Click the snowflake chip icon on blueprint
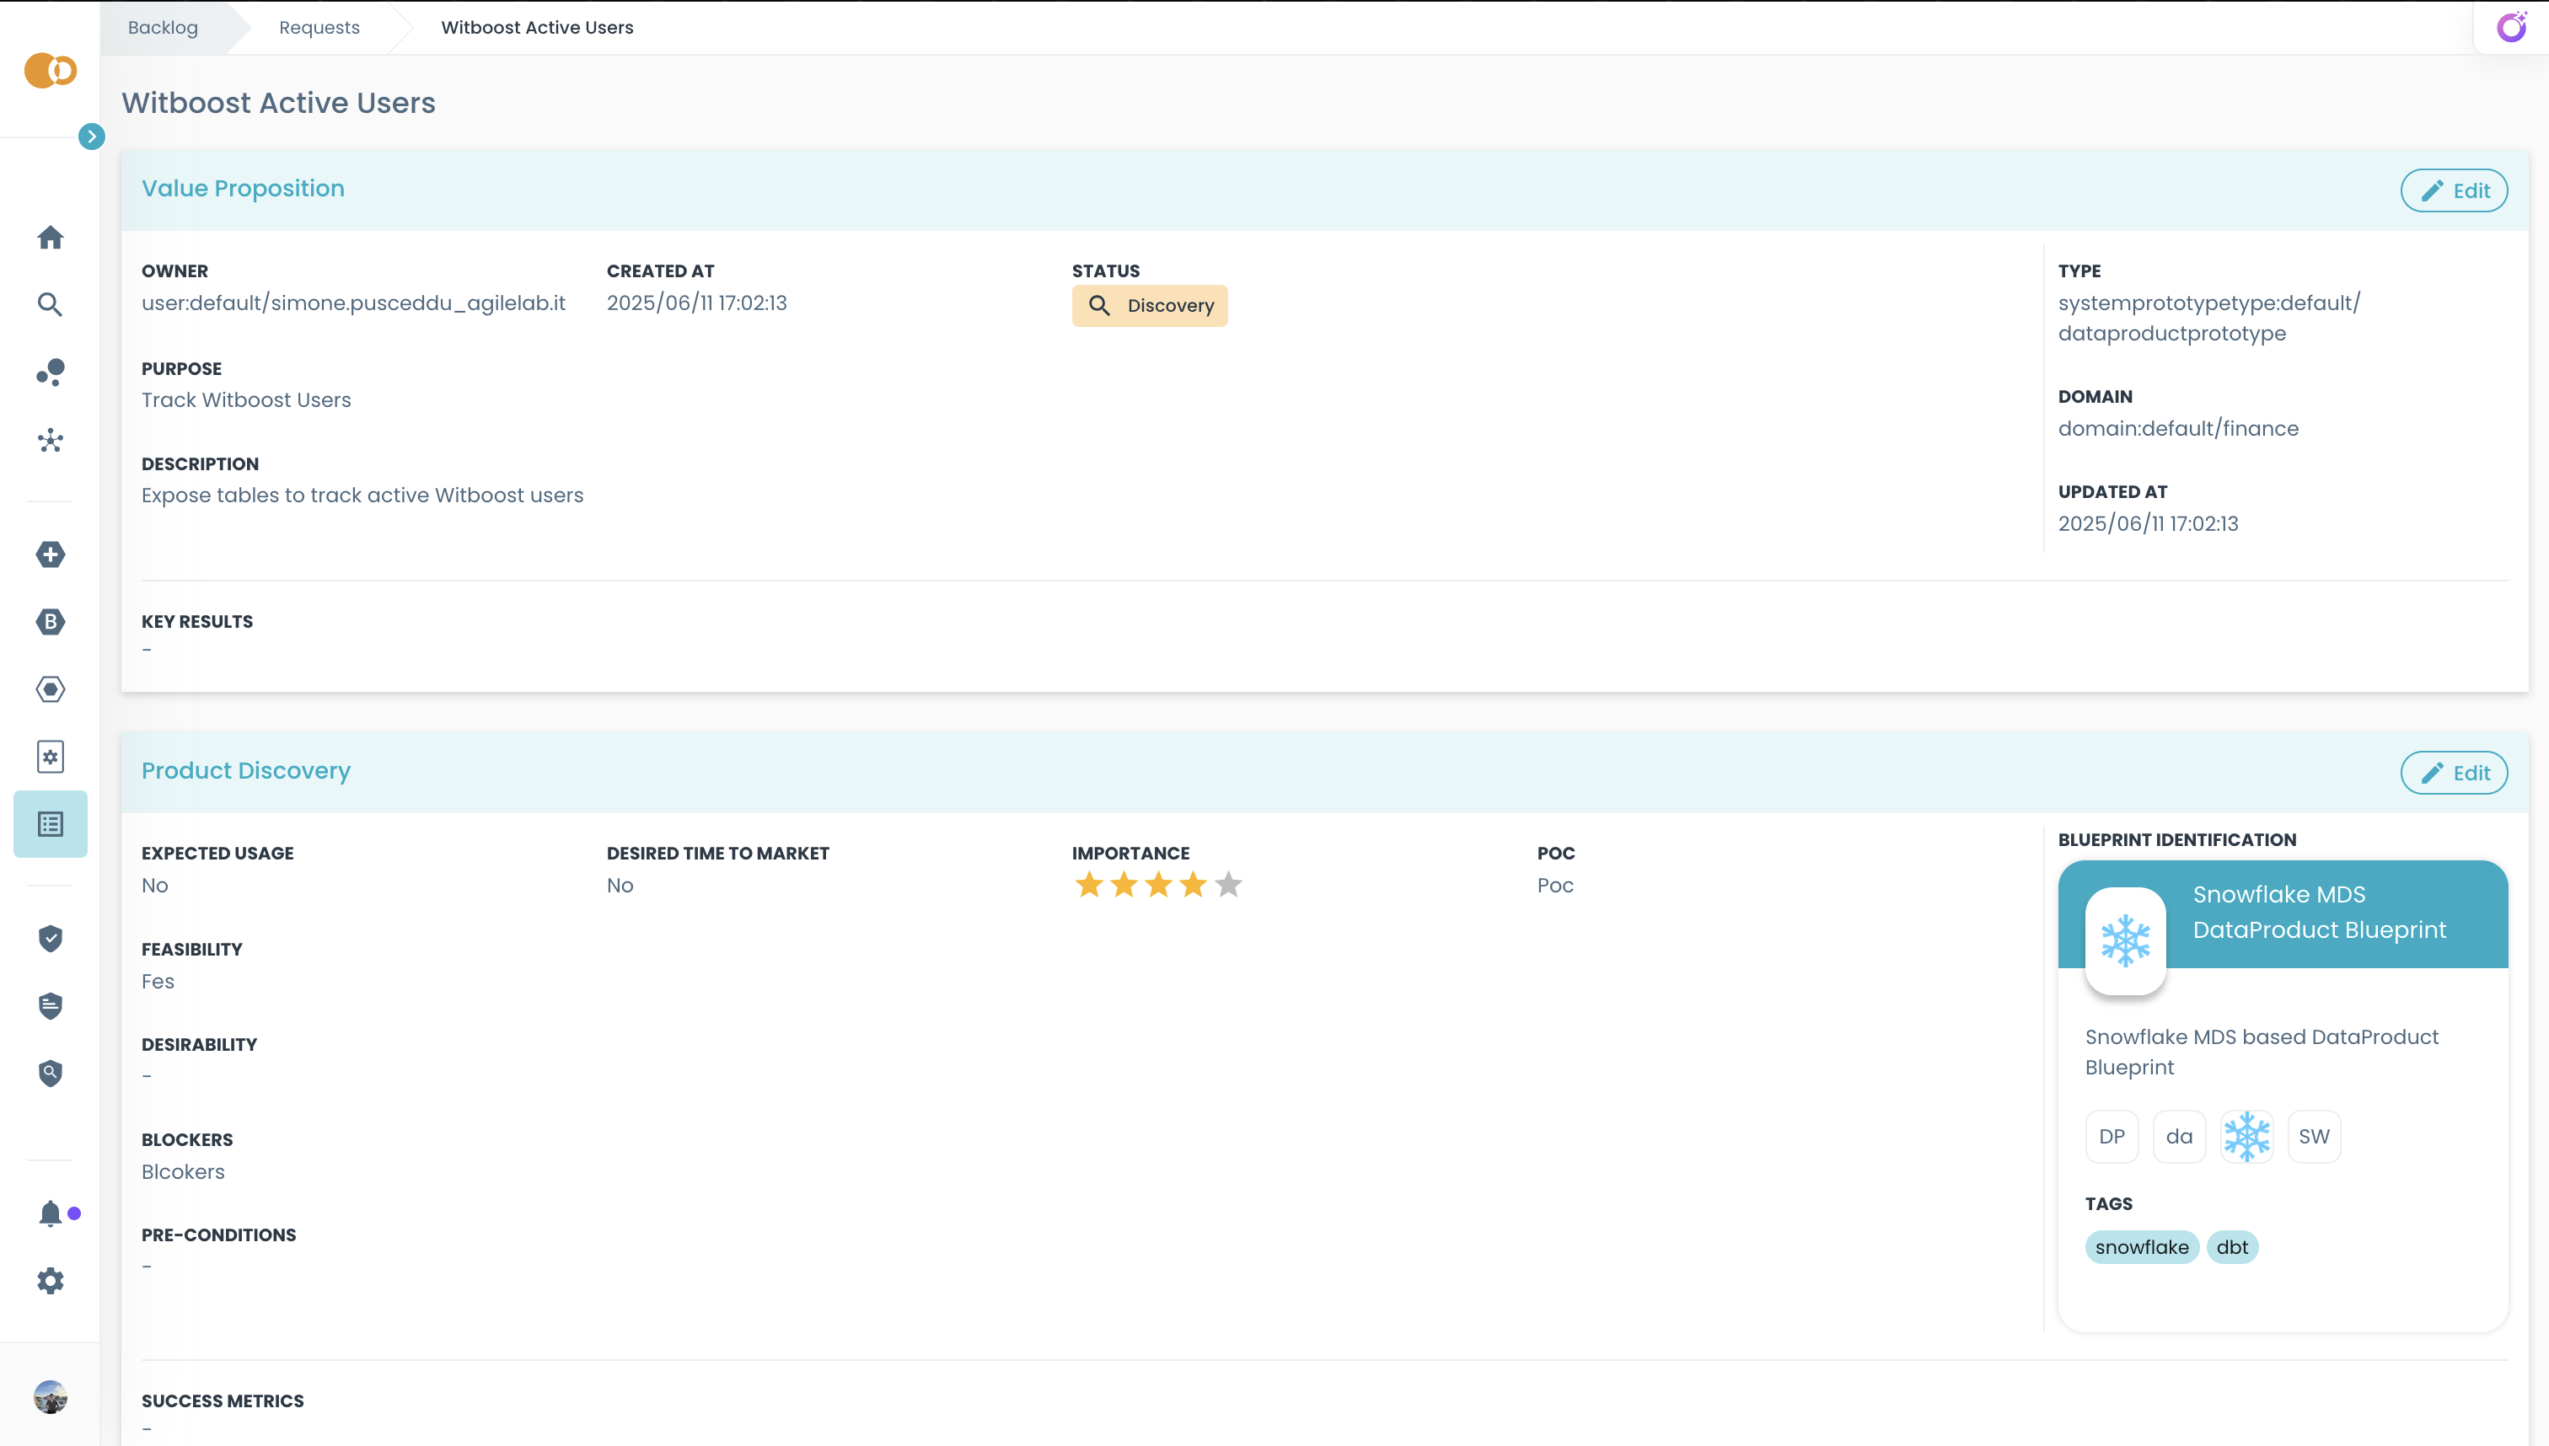 (2246, 1136)
